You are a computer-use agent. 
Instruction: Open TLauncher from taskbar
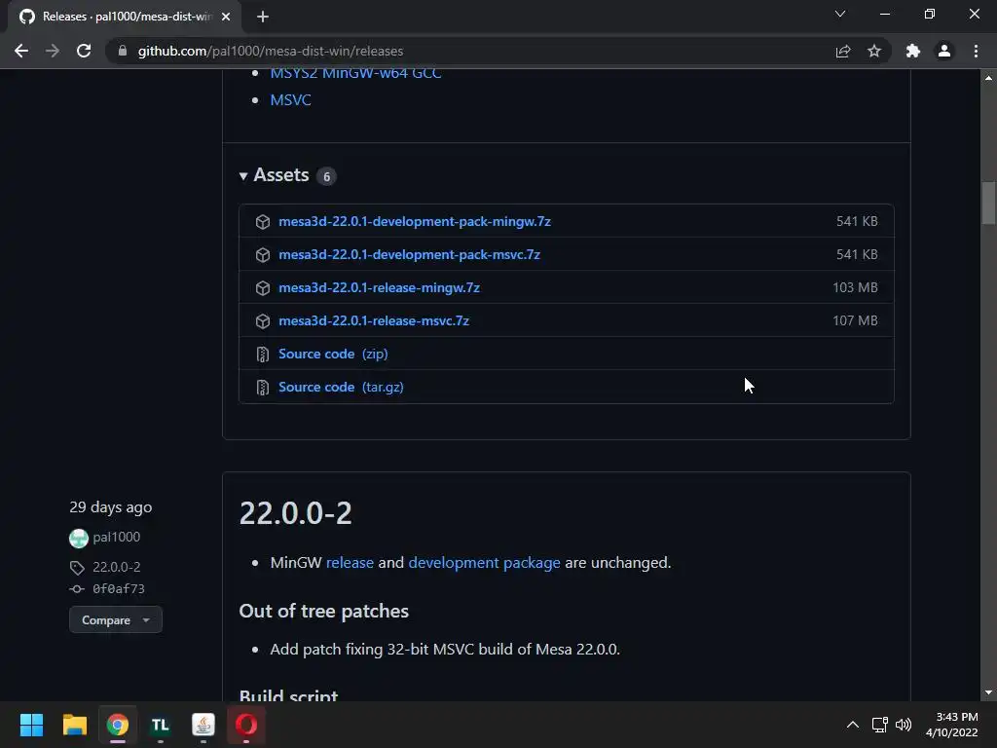(x=161, y=725)
